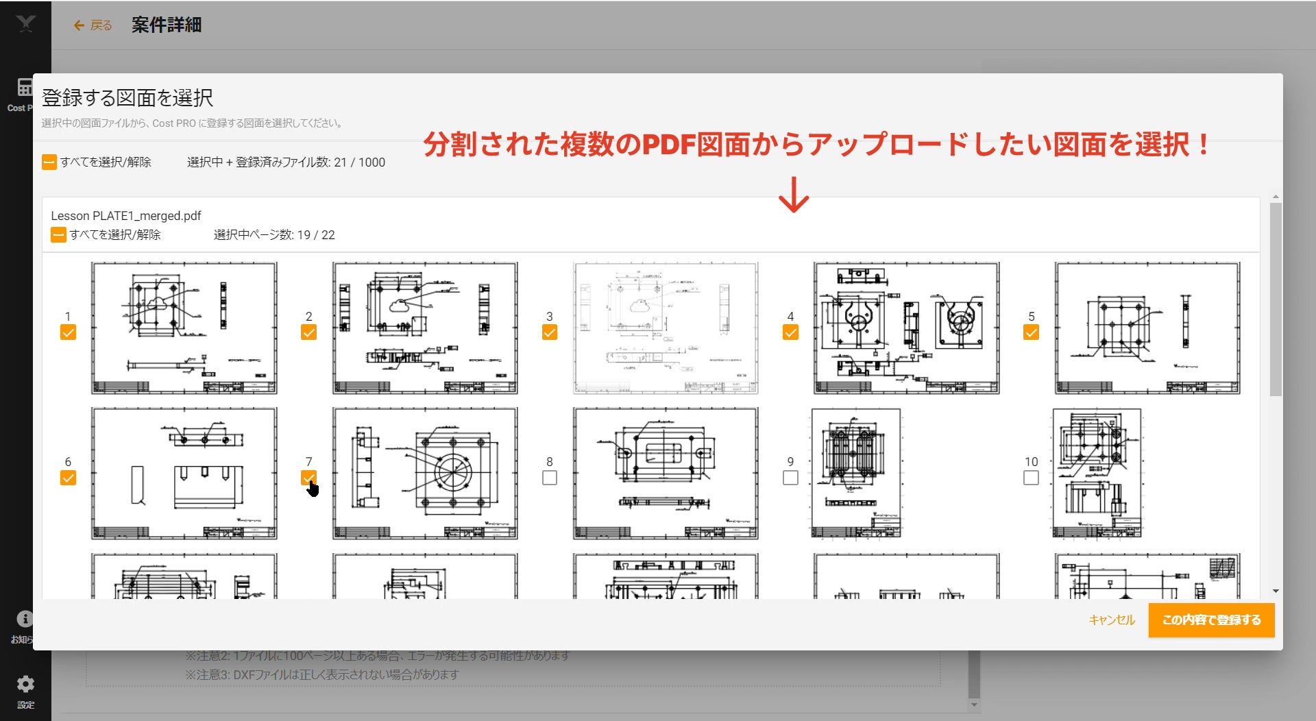The width and height of the screenshot is (1316, 721).
Task: Select page 3 drawing thumbnail
Action: [666, 328]
